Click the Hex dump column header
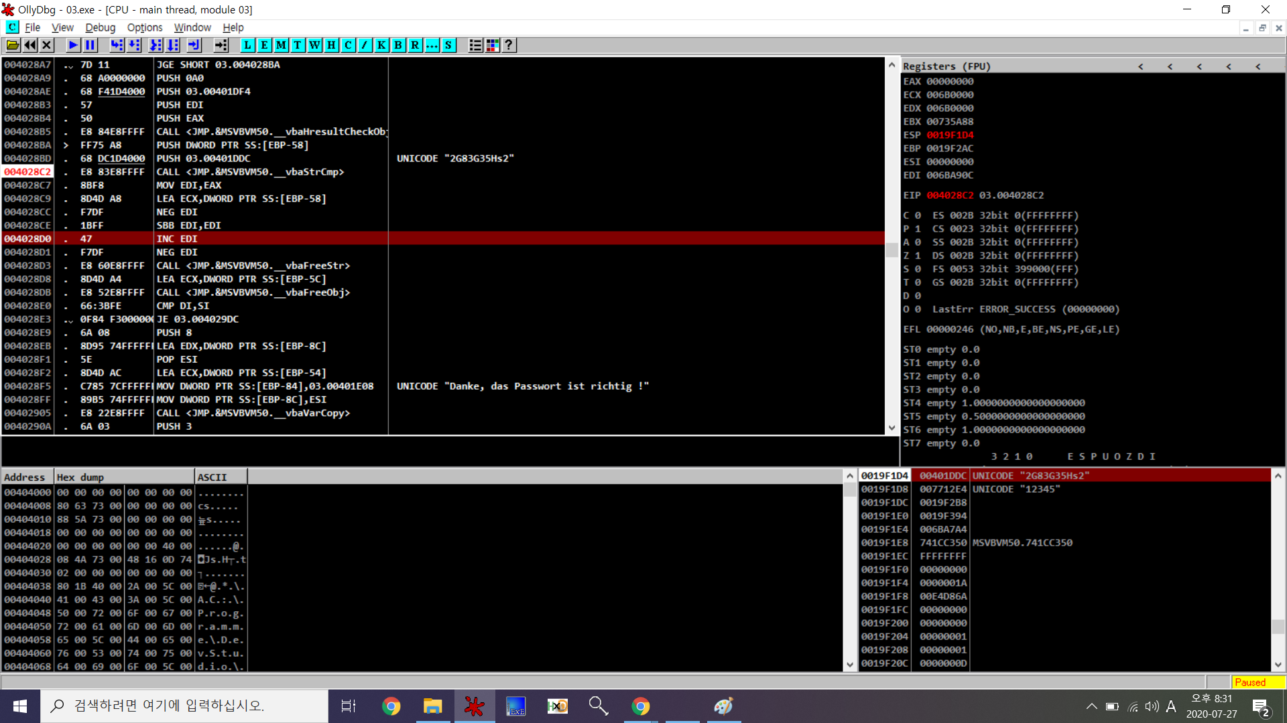 [124, 477]
